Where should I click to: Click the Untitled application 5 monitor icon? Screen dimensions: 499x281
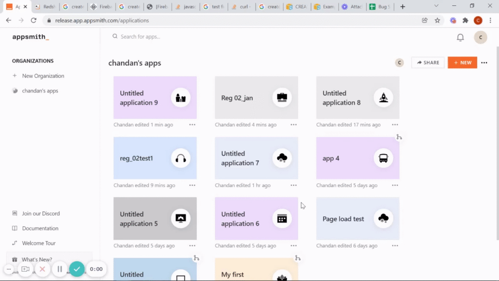tap(180, 219)
